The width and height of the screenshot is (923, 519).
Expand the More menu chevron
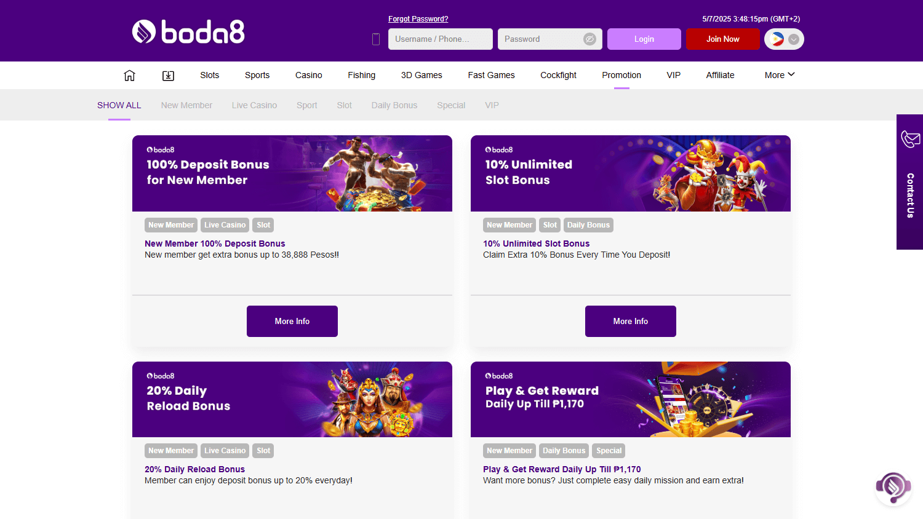pos(791,74)
